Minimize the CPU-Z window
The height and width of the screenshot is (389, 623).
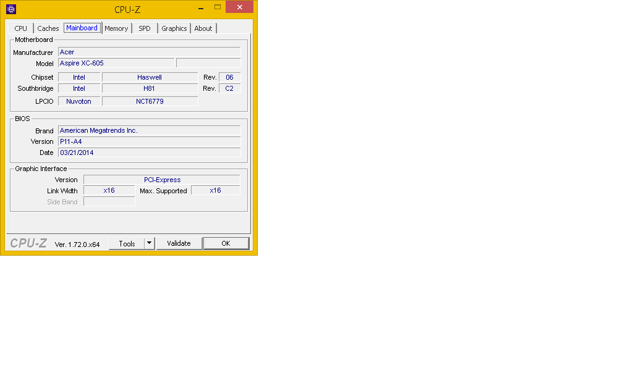pyautogui.click(x=200, y=8)
